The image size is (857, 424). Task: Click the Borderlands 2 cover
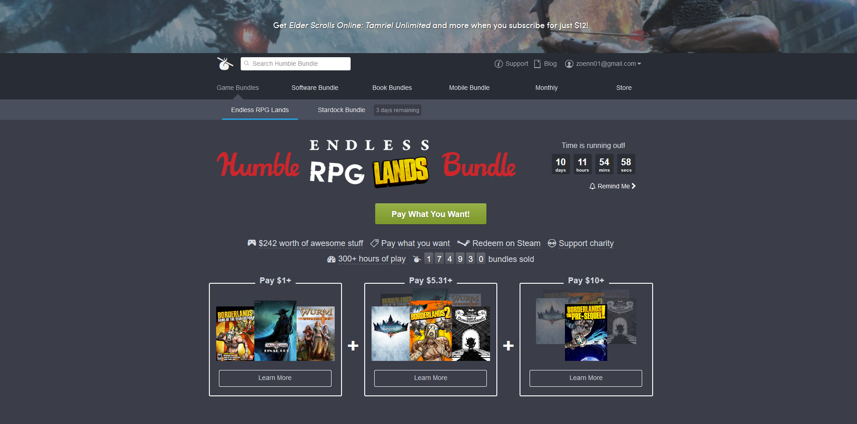pos(431,330)
